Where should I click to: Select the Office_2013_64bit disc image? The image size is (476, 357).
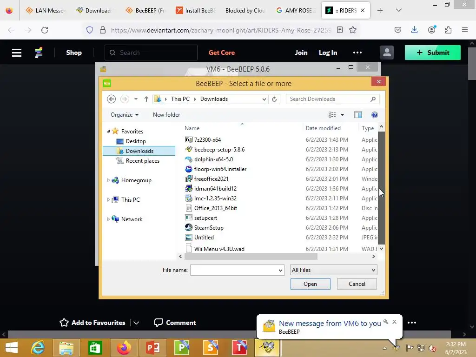211,208
